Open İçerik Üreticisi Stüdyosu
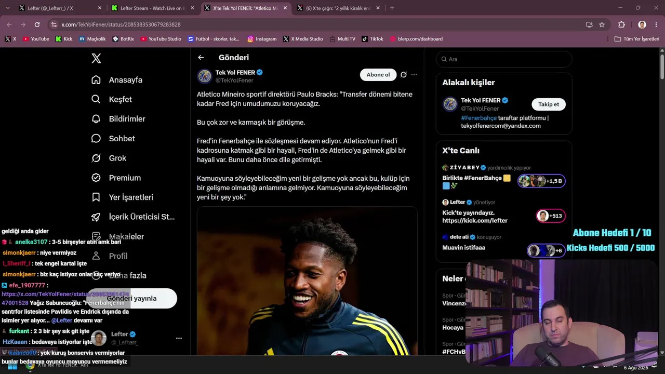The width and height of the screenshot is (665, 374). [133, 217]
